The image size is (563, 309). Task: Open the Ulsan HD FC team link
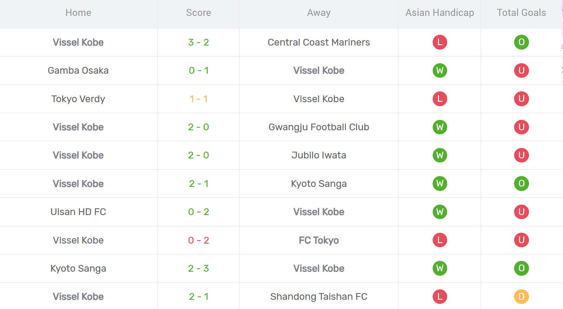pyautogui.click(x=78, y=212)
